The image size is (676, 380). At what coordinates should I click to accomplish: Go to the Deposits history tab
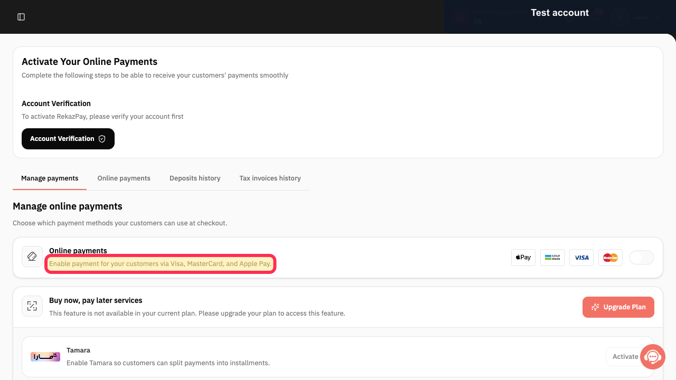click(195, 178)
